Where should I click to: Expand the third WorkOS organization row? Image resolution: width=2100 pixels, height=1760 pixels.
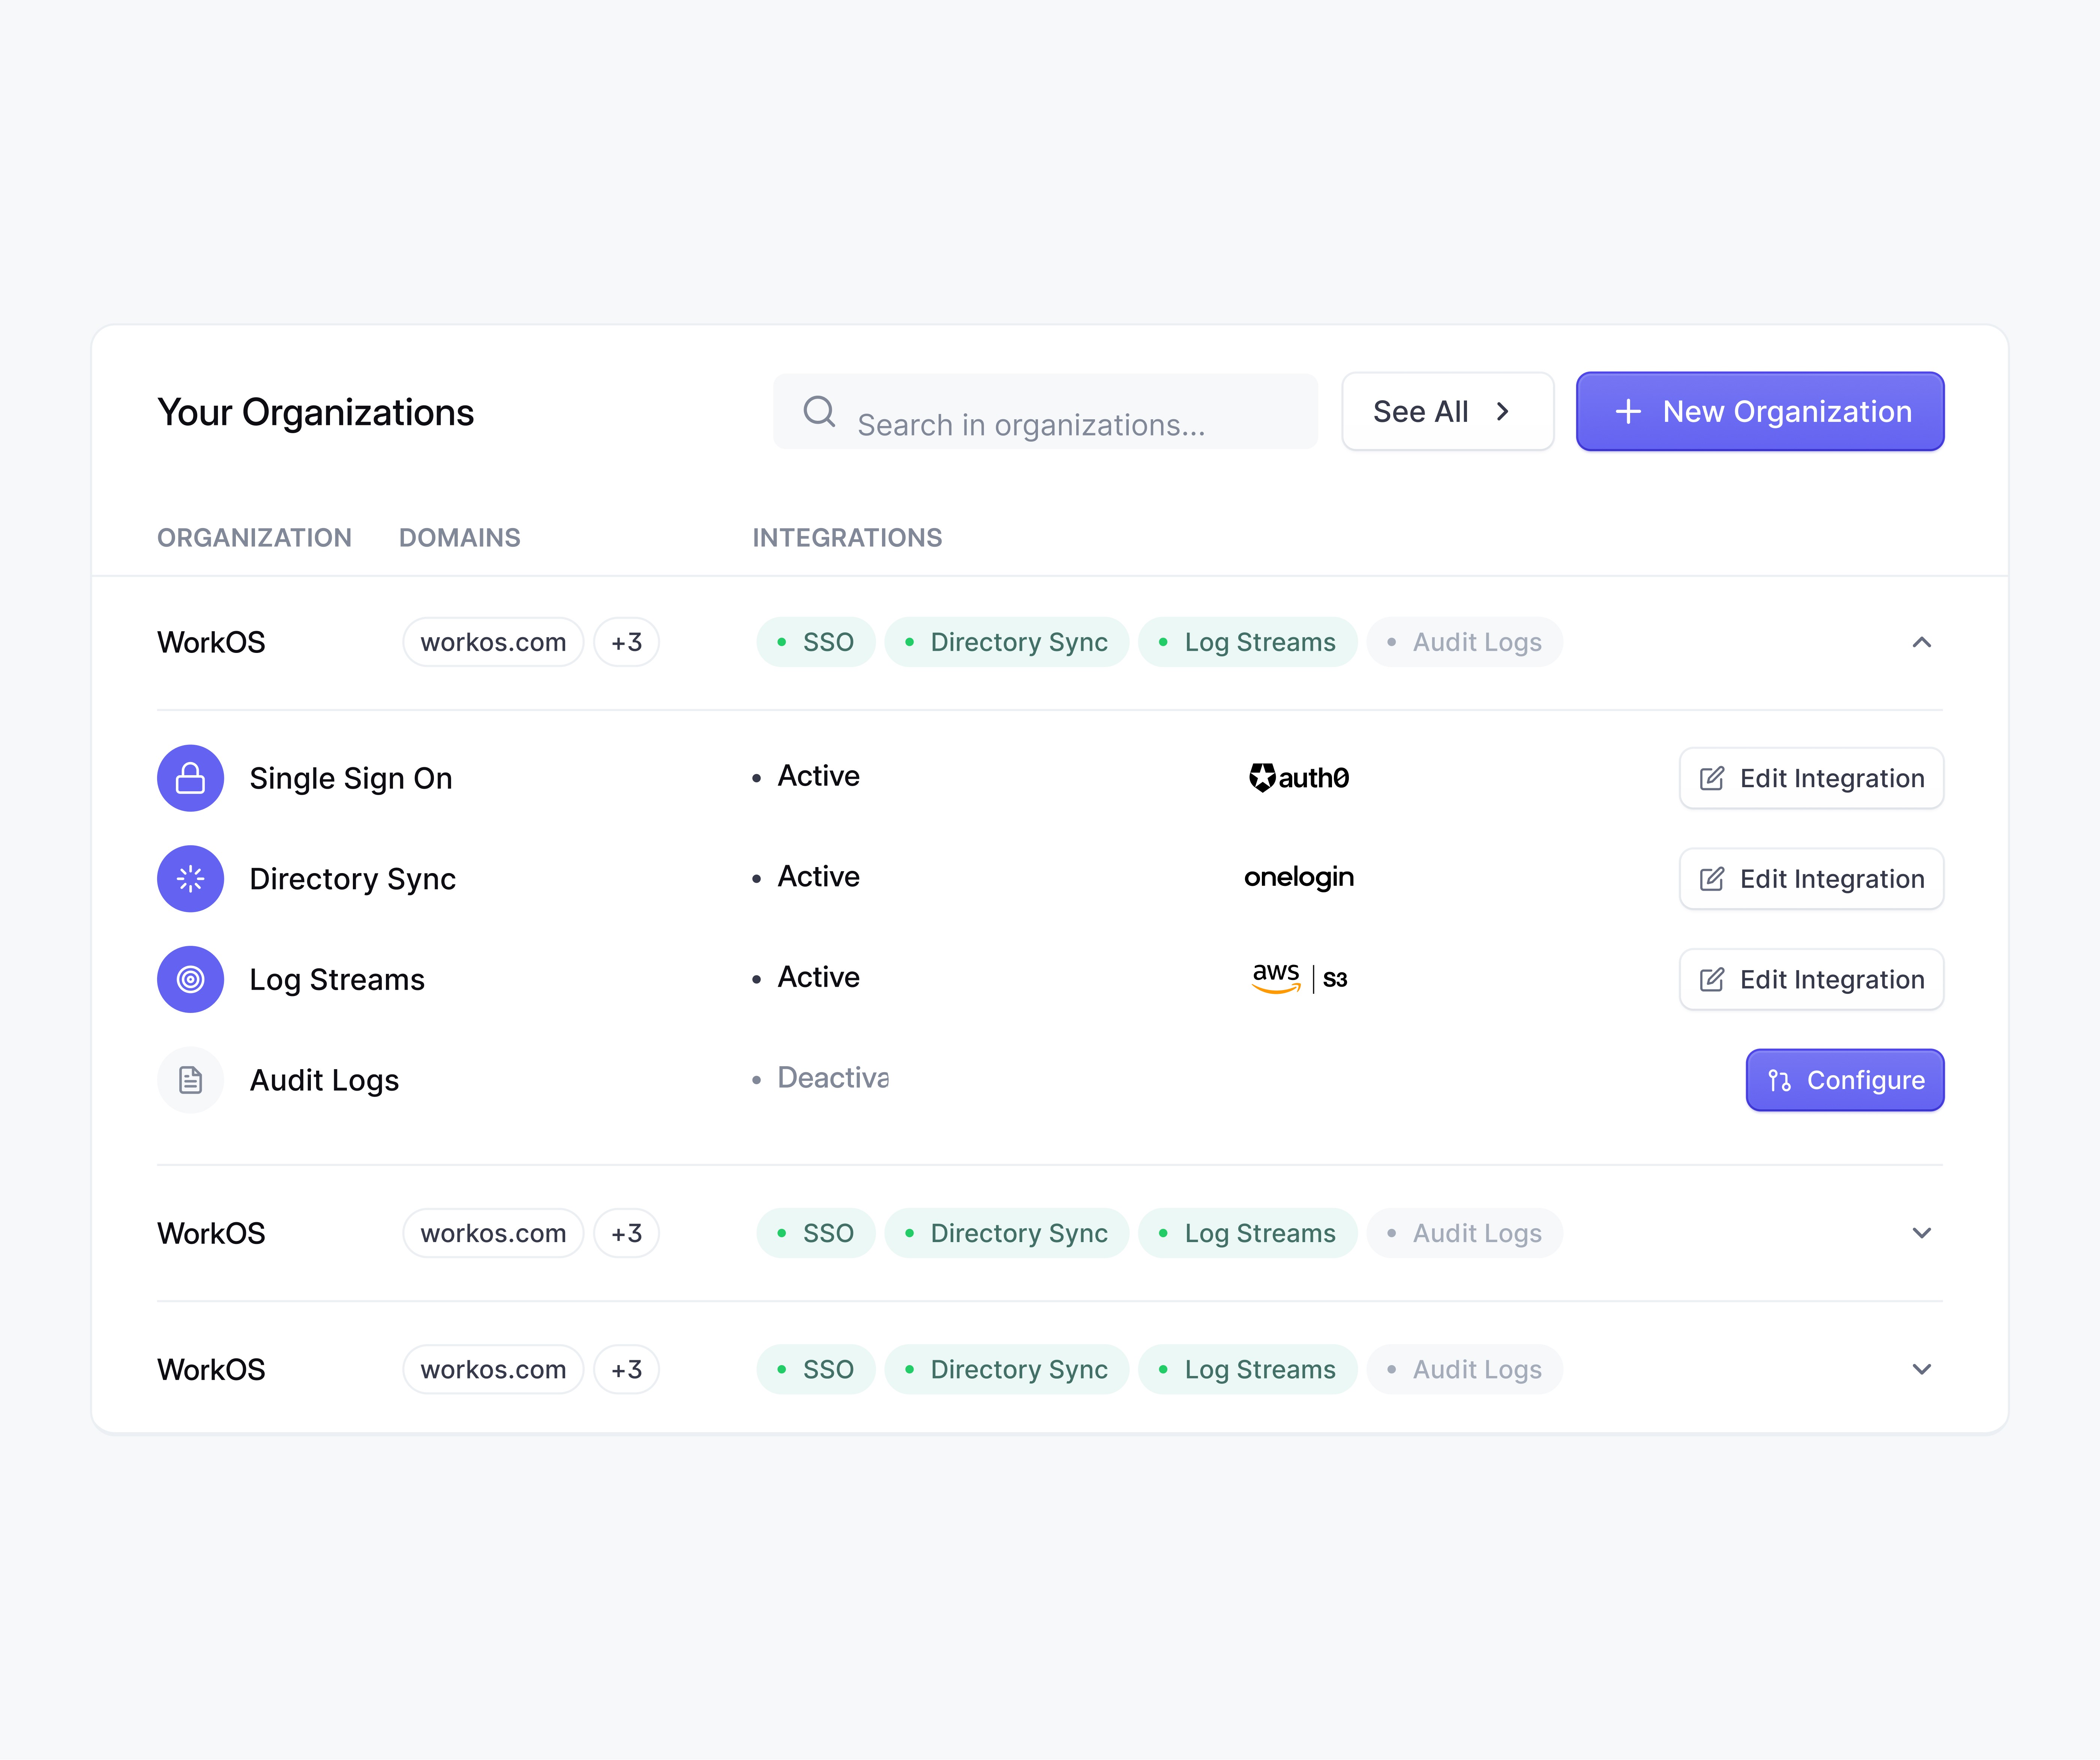pyautogui.click(x=1921, y=1369)
